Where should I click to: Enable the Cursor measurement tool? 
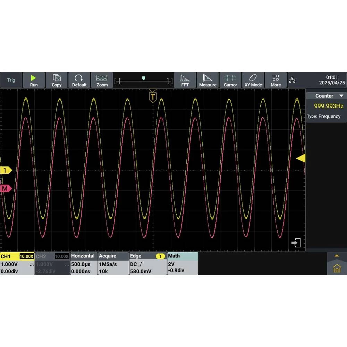click(x=230, y=80)
